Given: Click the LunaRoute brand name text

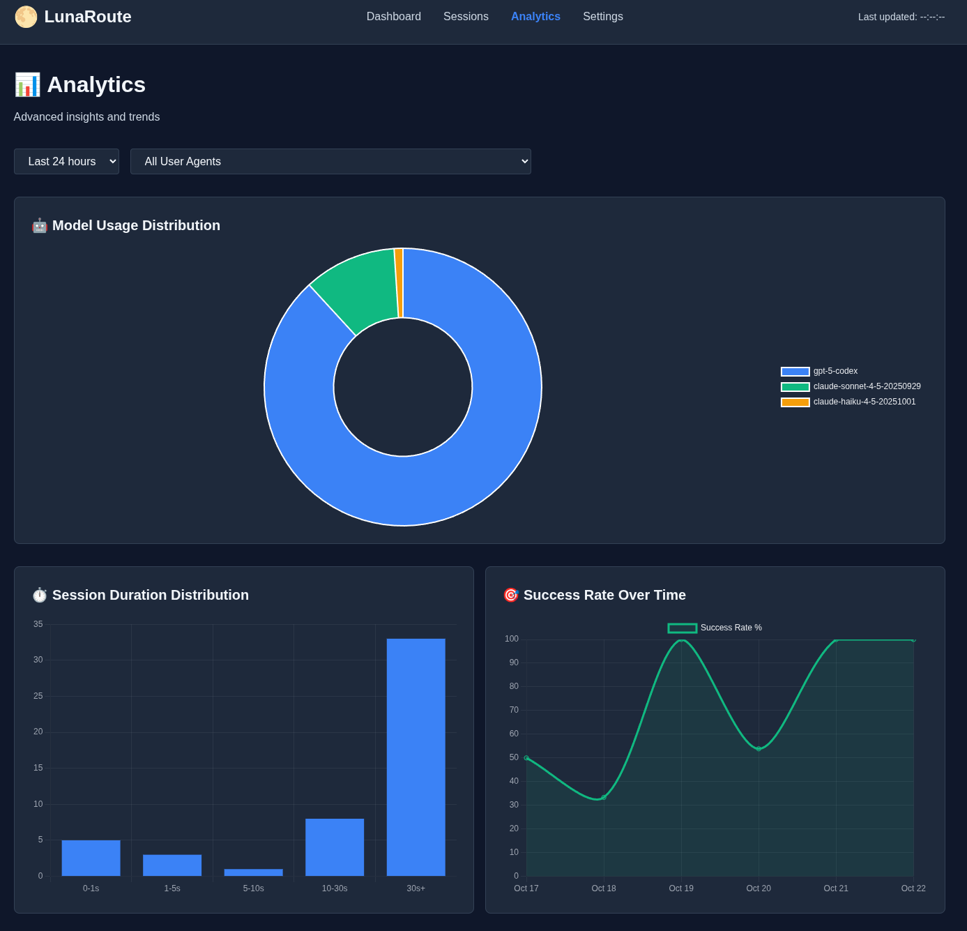Looking at the screenshot, I should pos(88,17).
